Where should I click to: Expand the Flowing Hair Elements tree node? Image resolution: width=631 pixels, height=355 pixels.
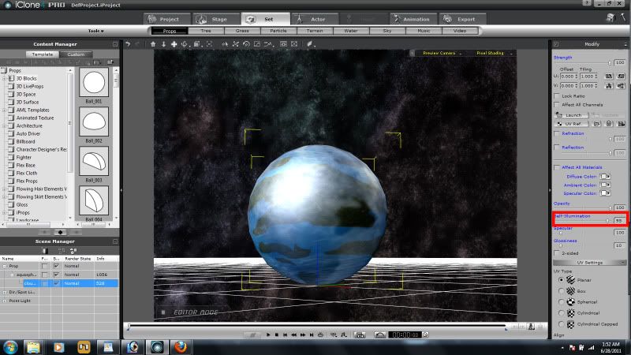point(5,189)
